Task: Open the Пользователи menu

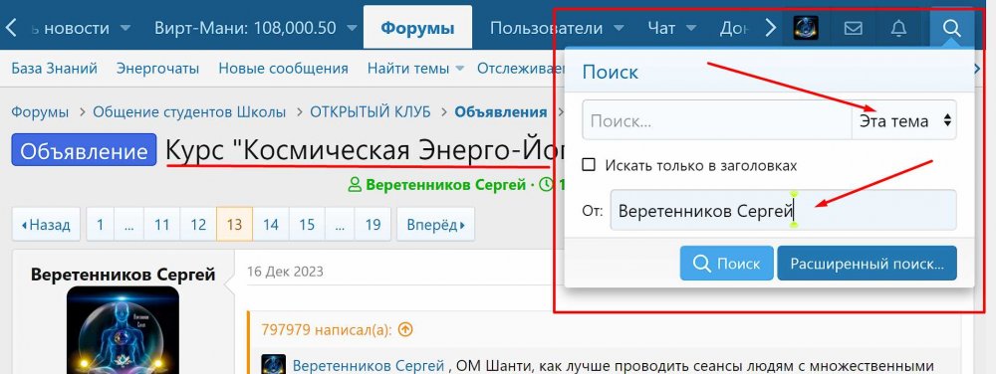Action: [546, 28]
